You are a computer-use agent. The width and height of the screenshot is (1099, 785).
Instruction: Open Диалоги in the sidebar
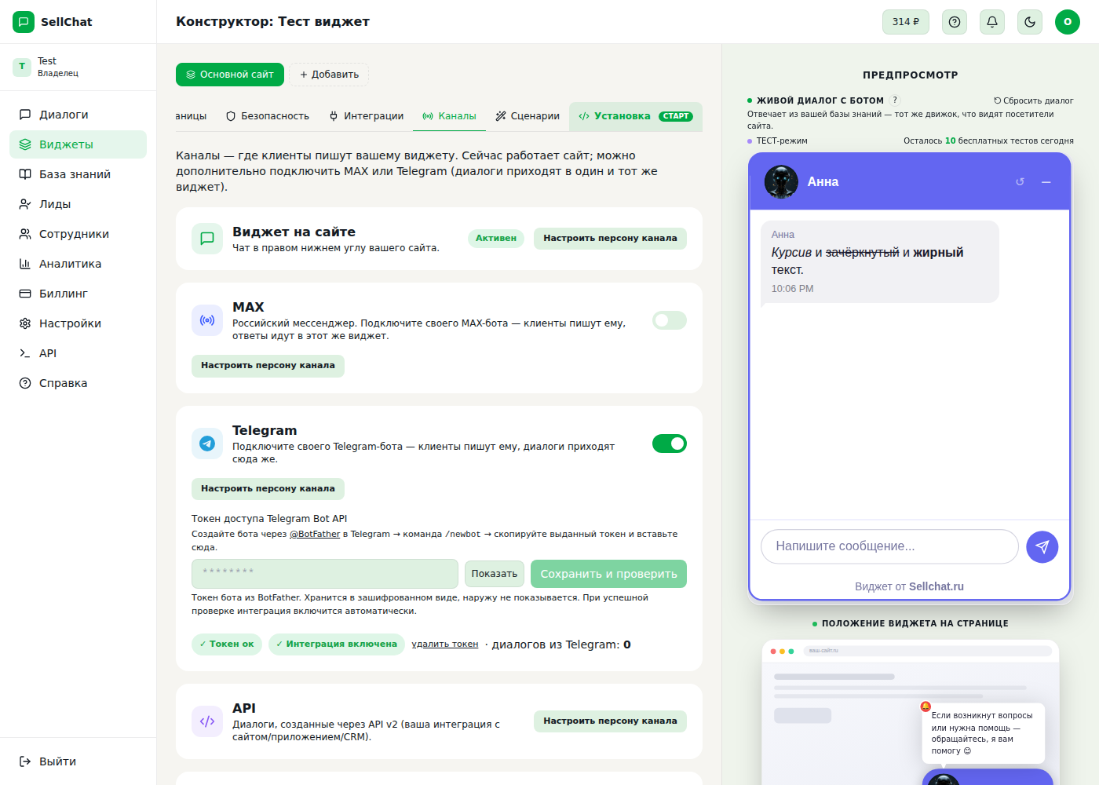click(x=78, y=115)
